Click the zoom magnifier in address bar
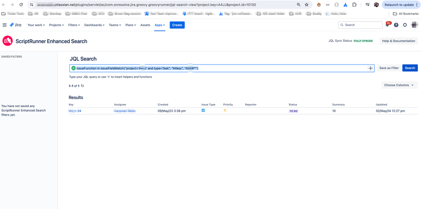Viewport: 422px width, 209px height. [x=299, y=5]
